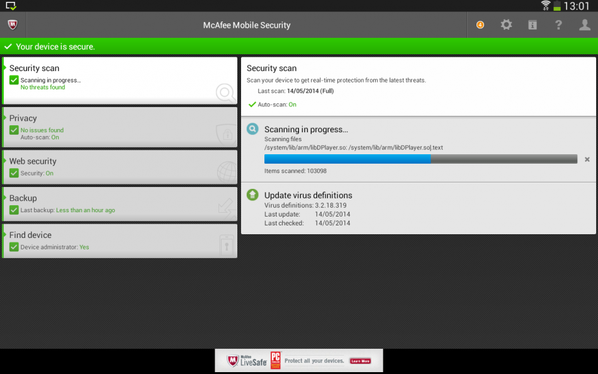Tap 'No issues found' text
The image size is (598, 374).
42,130
